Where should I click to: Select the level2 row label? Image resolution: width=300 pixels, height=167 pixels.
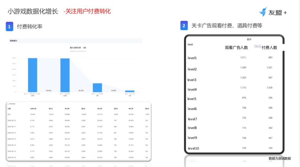pyautogui.click(x=192, y=69)
